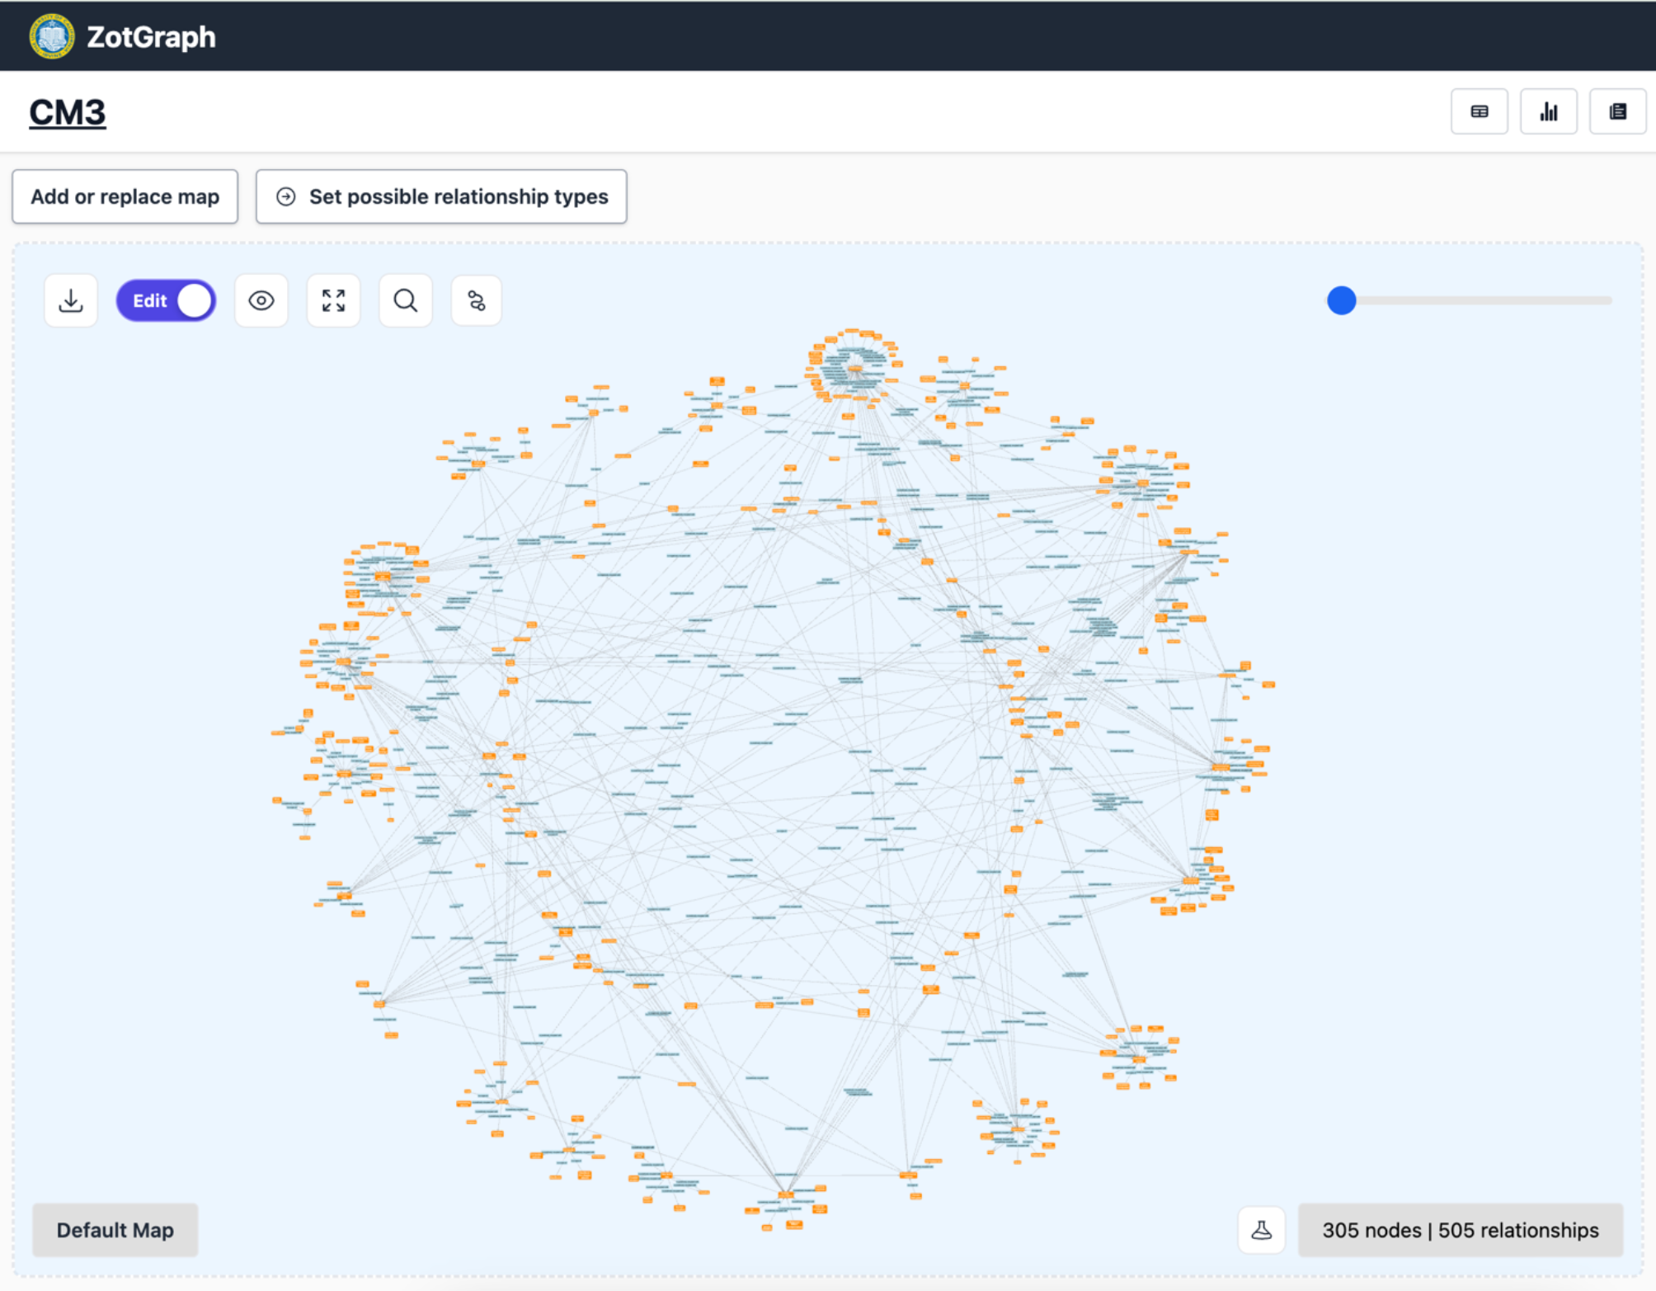This screenshot has width=1656, height=1291.
Task: Click the download map icon
Action: click(x=71, y=300)
